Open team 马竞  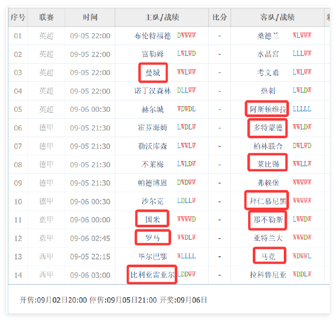pos(268,257)
